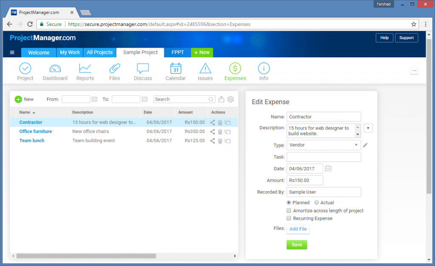Delete the Contractor expense row

[x=220, y=122]
